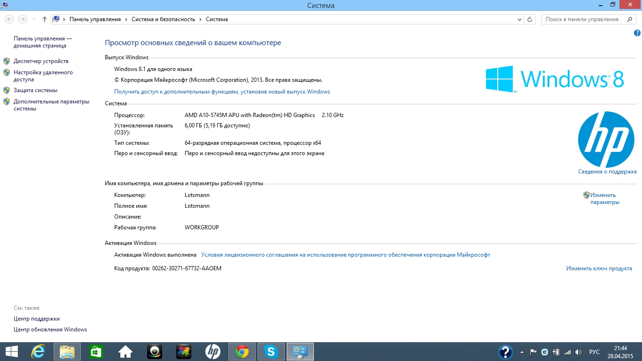Click the shield icon next to Диспетчер устройств
This screenshot has height=361, width=642.
coord(7,61)
